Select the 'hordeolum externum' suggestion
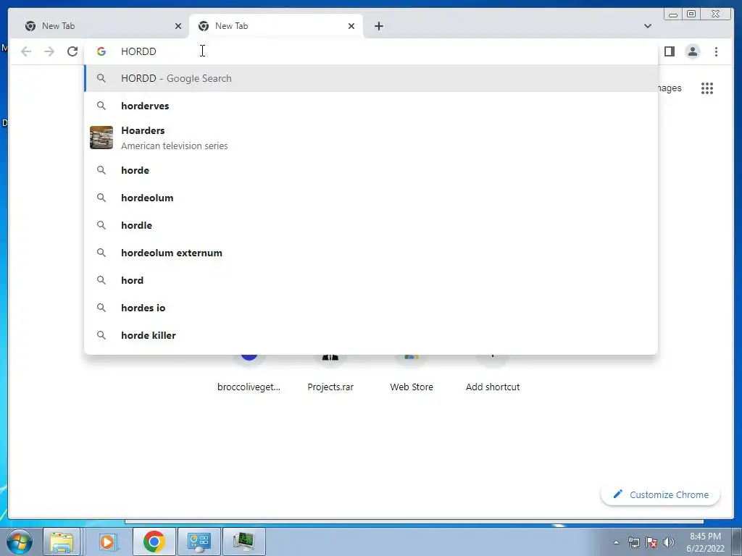 tap(371, 253)
